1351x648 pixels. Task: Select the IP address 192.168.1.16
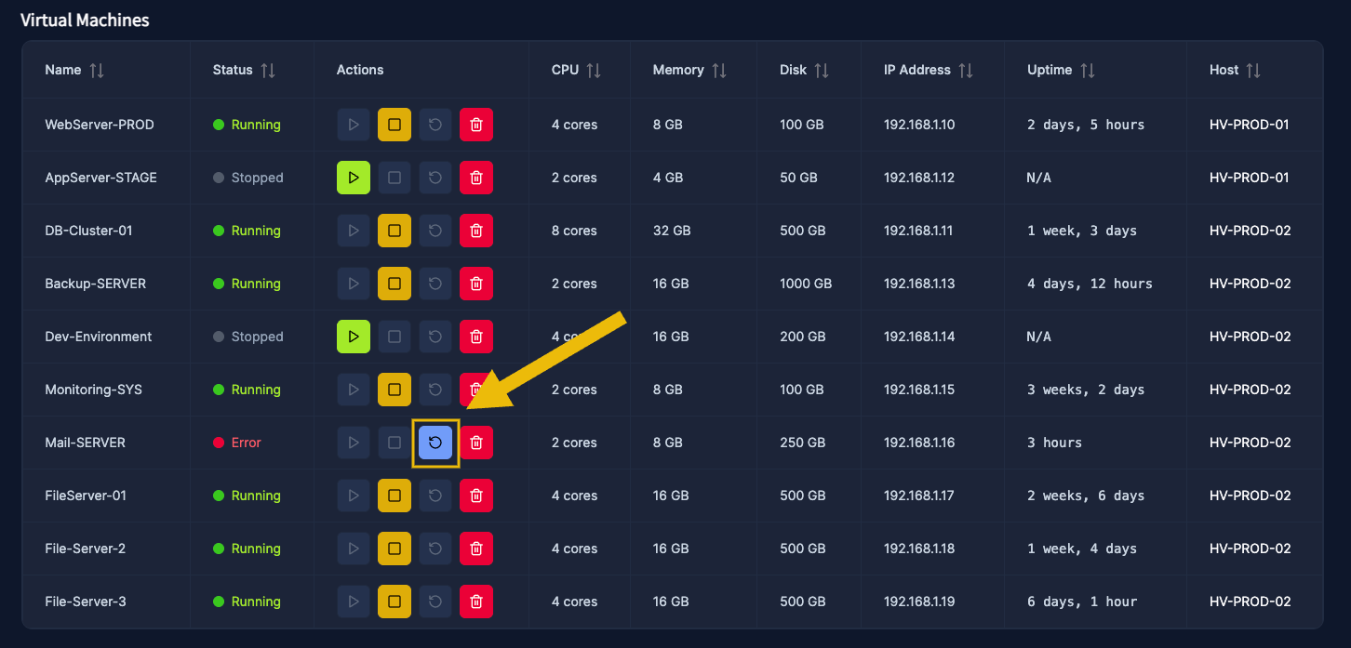pos(919,443)
